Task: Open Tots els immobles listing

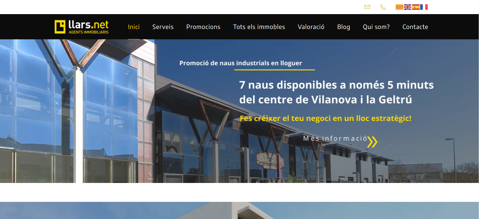Action: (259, 27)
